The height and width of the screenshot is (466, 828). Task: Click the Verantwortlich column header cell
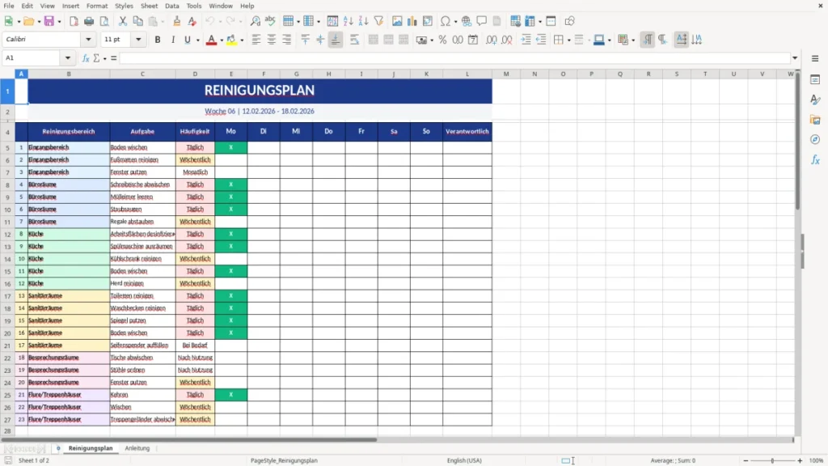pyautogui.click(x=467, y=132)
